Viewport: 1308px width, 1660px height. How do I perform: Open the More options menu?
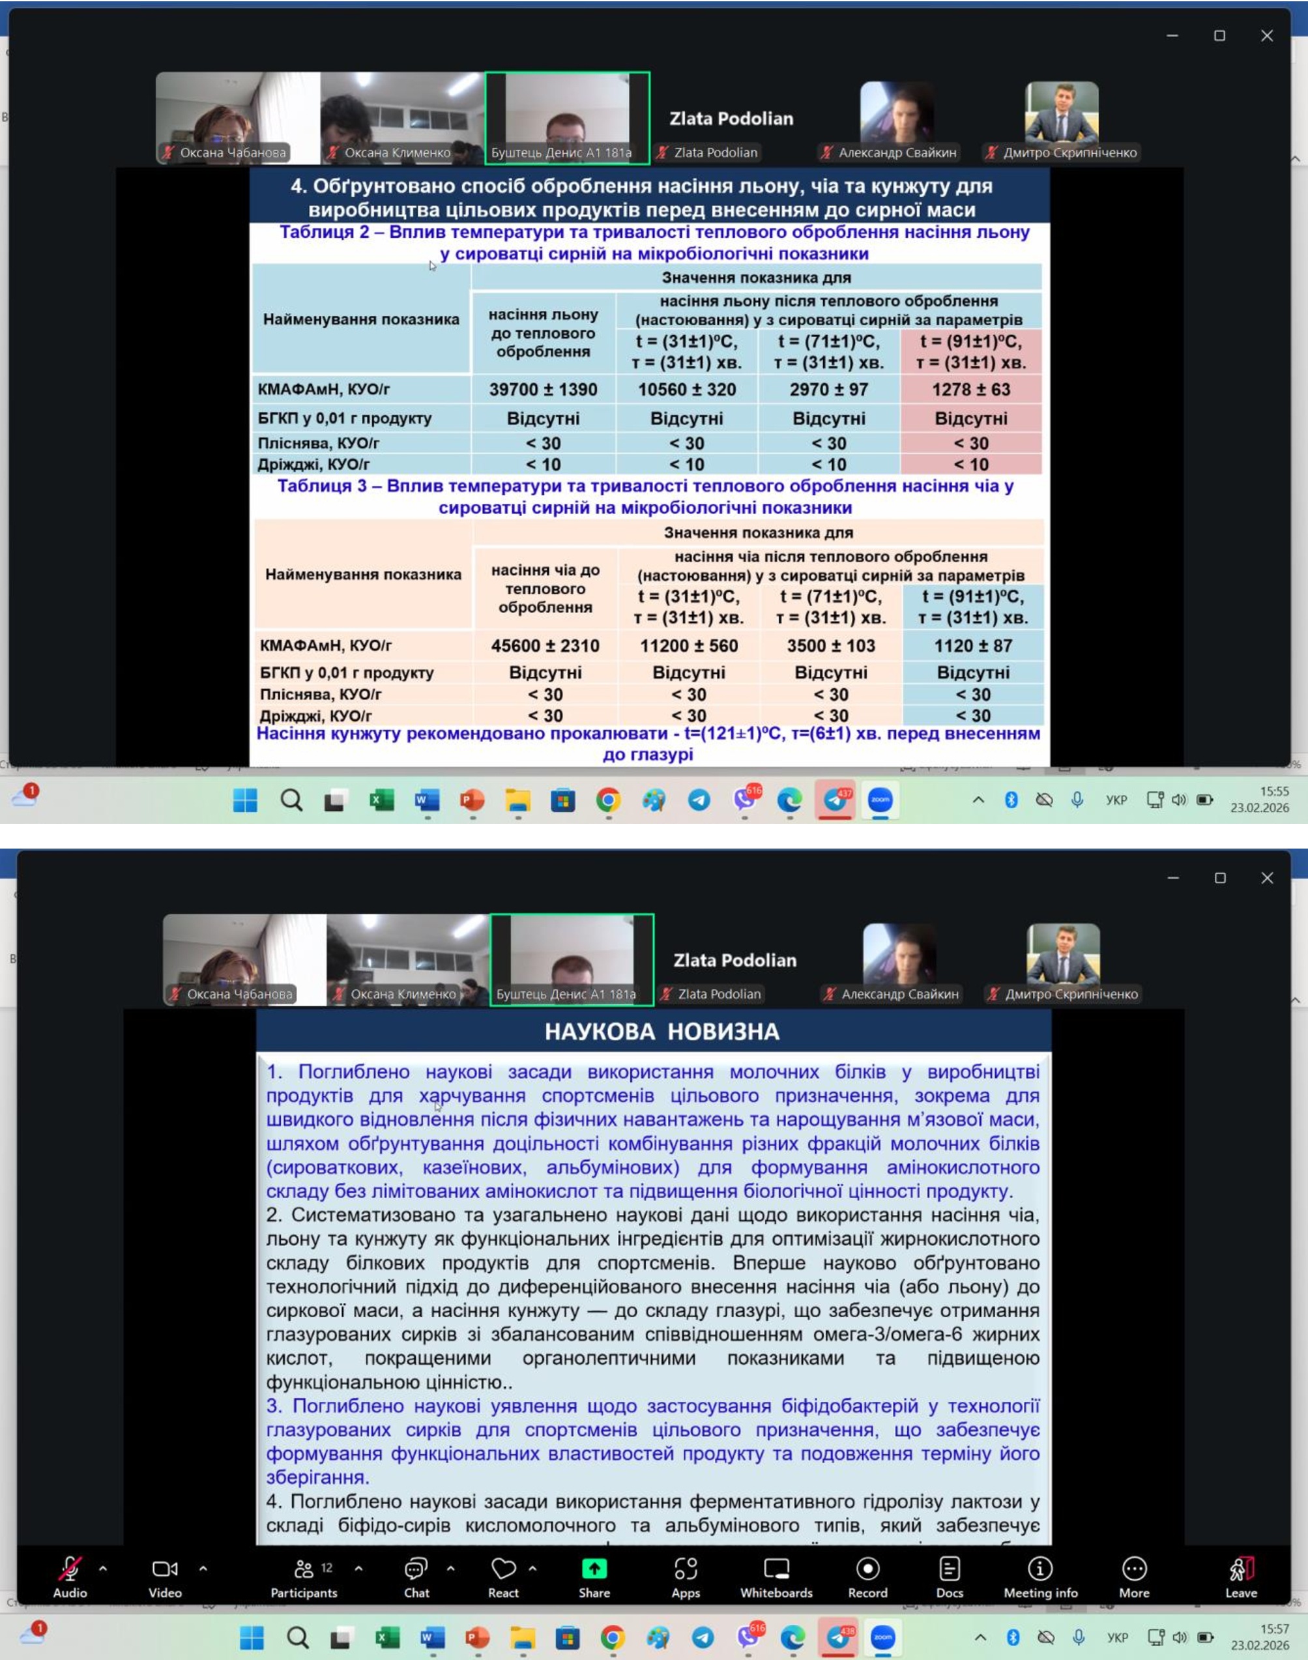[x=1133, y=1569]
